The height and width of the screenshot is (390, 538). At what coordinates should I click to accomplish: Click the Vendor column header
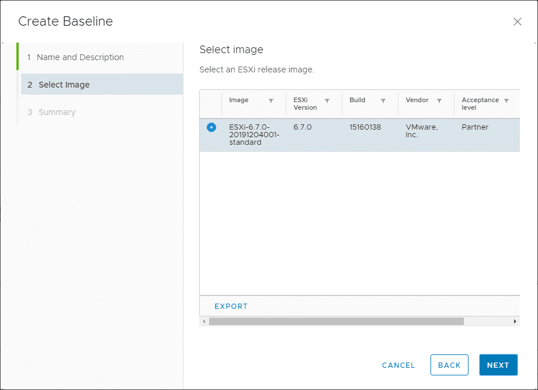417,100
